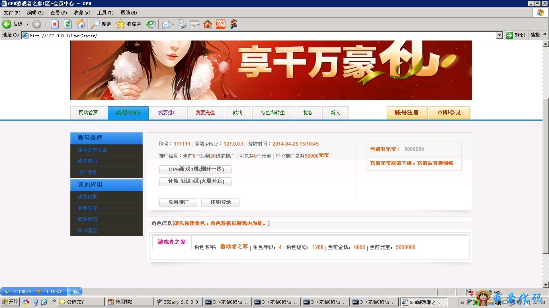Switch to the GPHWCBY folder taskbar button

tap(81, 302)
